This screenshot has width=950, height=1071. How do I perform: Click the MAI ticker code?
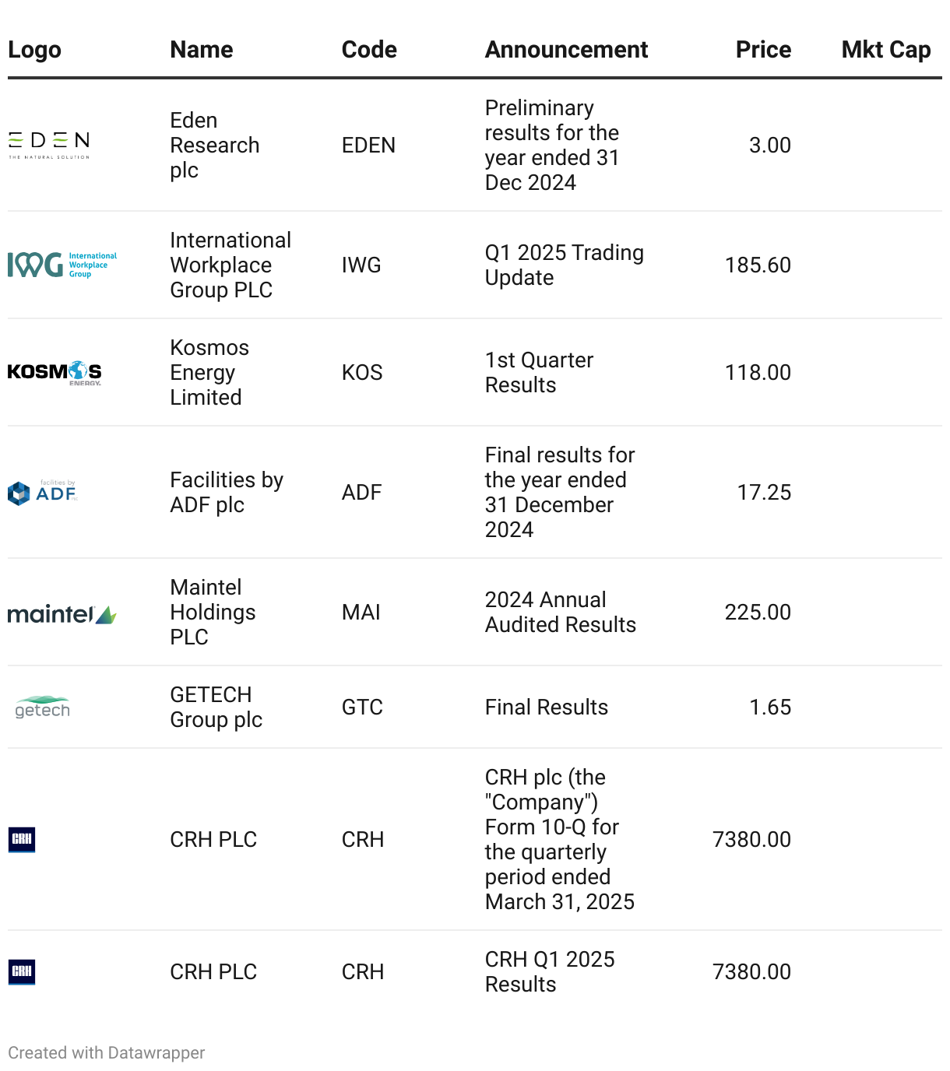361,613
